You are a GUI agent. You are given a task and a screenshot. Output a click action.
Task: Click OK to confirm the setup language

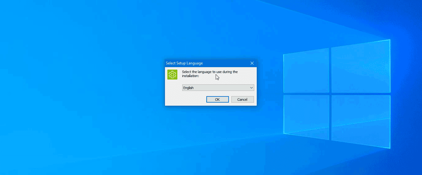pyautogui.click(x=217, y=100)
